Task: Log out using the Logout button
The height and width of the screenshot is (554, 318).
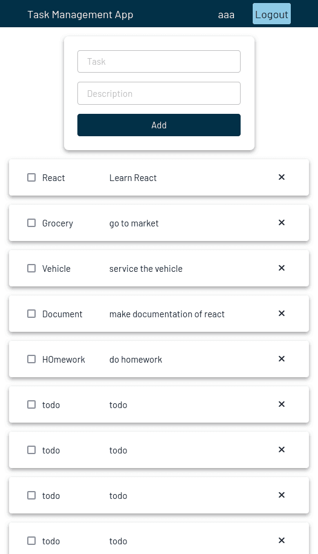Action: 271,14
